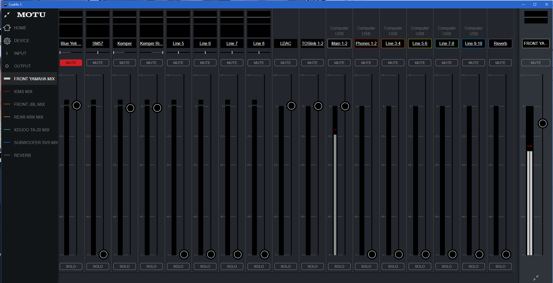Click the Line 3-4 channel label

click(393, 43)
